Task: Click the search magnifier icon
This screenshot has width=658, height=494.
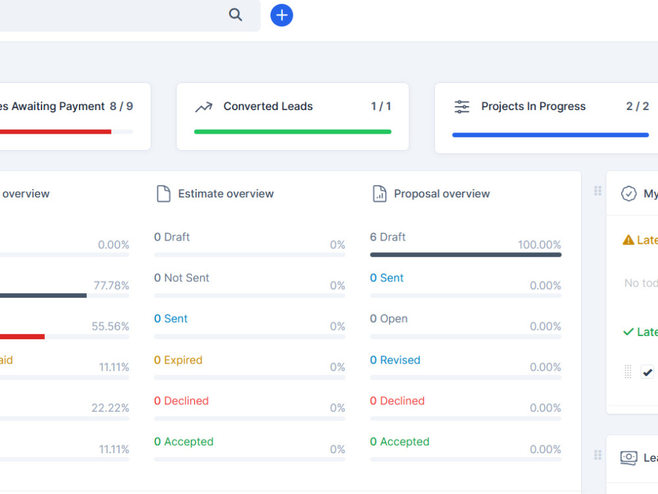Action: [236, 14]
